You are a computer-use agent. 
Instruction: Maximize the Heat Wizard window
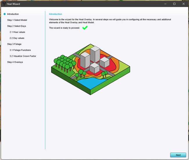[174, 4]
